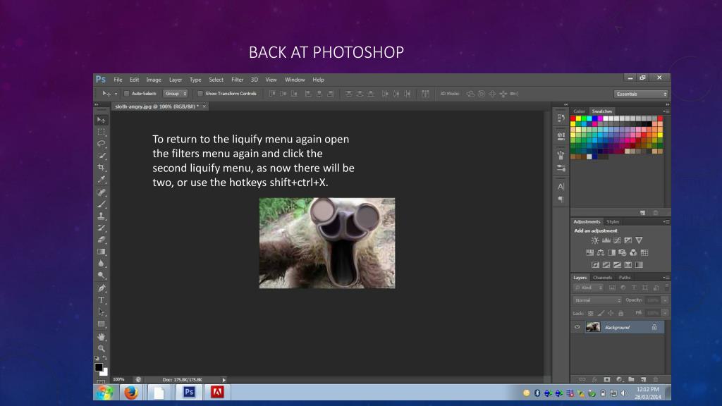Select the Rectangle shape tool

pyautogui.click(x=102, y=324)
